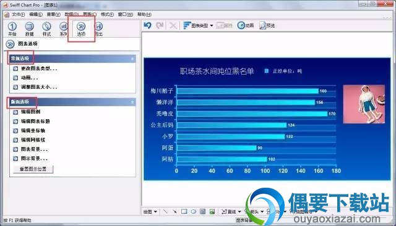Open the 帮助(H) menu

click(x=144, y=14)
